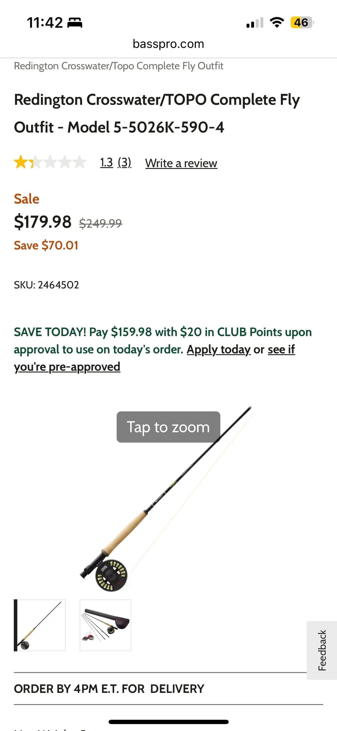The image size is (337, 731).
Task: Tap the star rating icons
Action: 50,162
